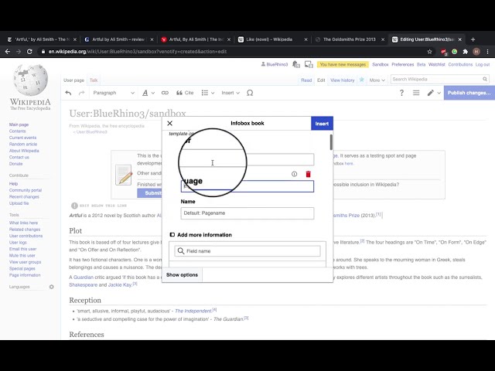Click the browser address bar URL
This screenshot has height=371, width=495.
click(x=138, y=52)
